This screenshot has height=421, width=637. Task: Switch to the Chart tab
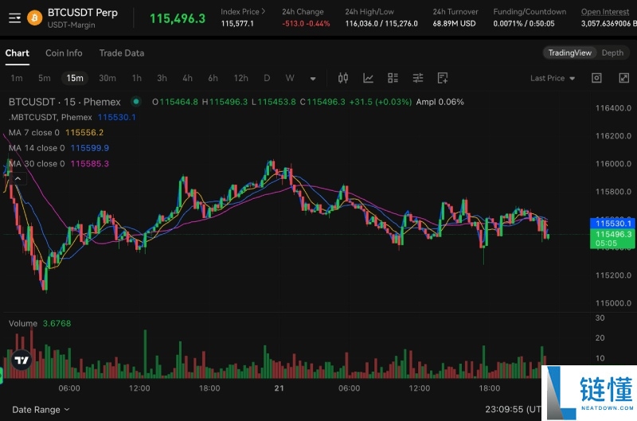17,53
